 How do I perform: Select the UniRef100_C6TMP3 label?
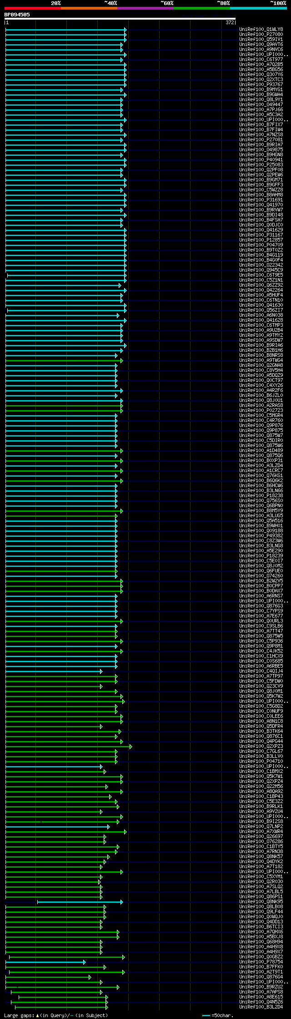261,325
